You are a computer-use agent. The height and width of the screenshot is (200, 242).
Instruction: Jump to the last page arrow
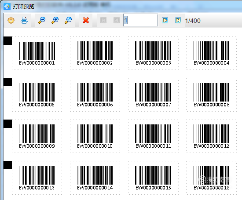click(x=178, y=20)
